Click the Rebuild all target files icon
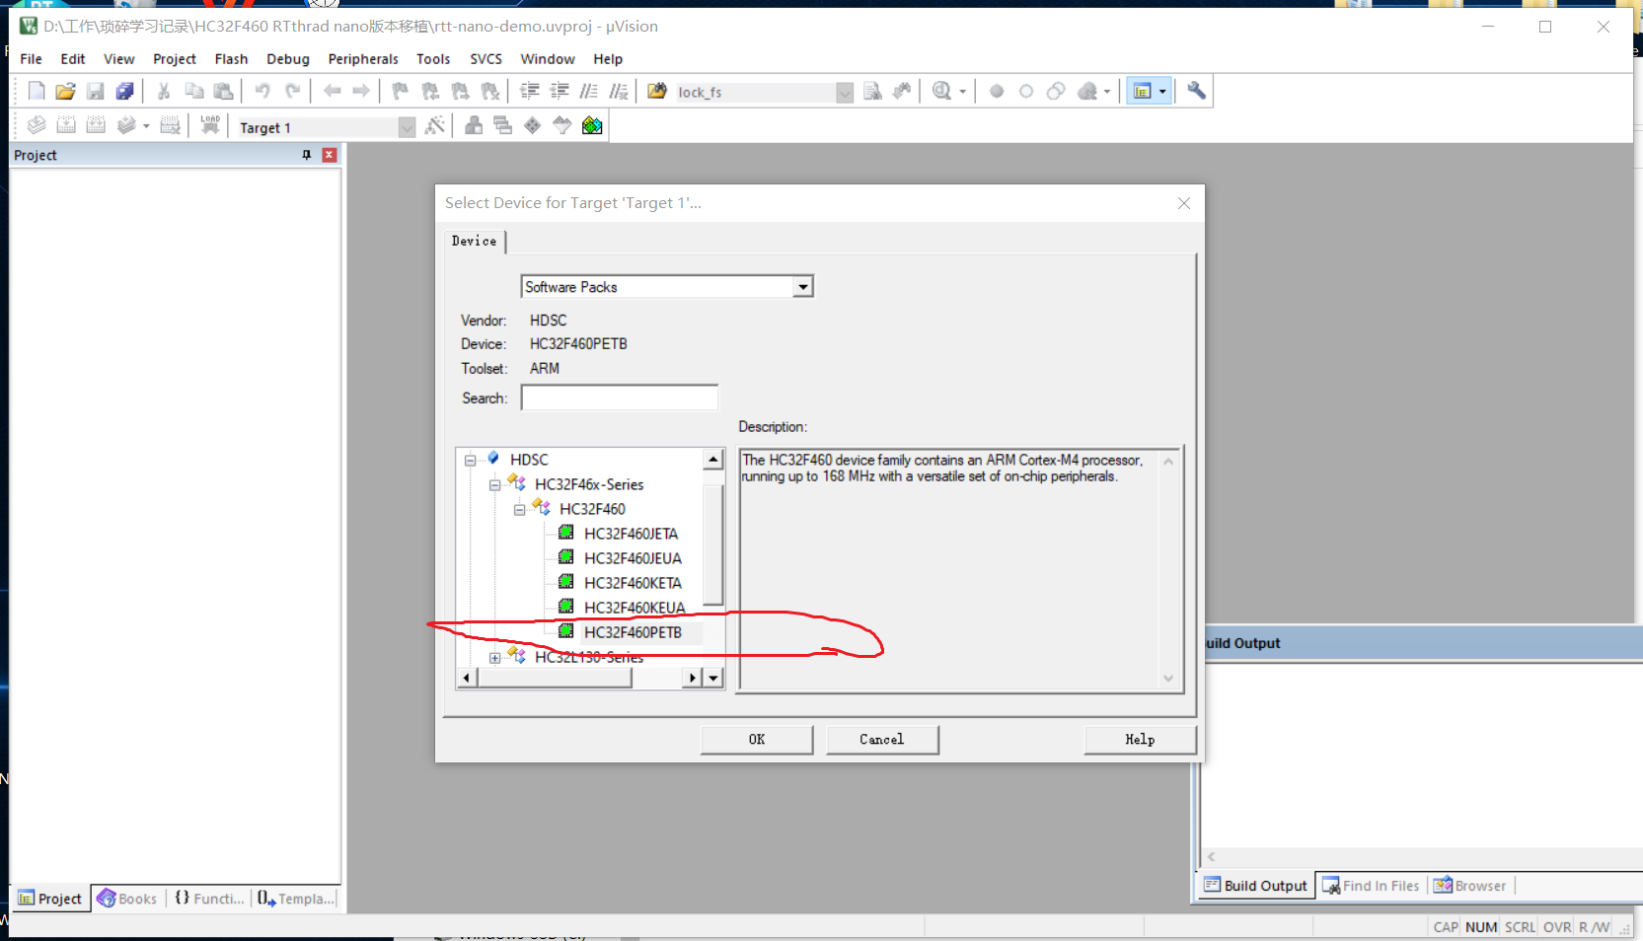 click(96, 126)
